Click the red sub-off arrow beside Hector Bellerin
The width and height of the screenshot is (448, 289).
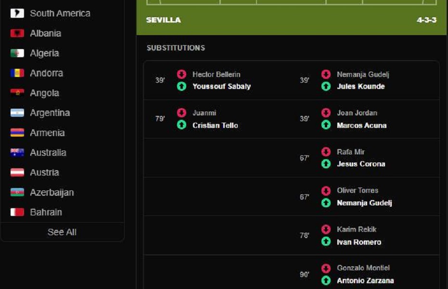coord(181,74)
